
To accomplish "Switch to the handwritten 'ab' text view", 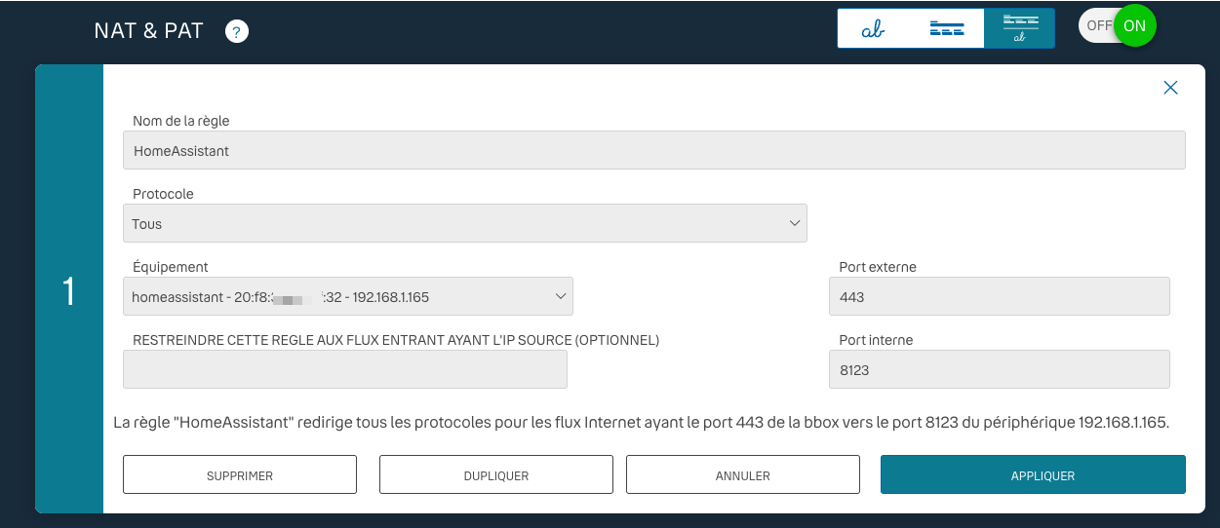I will (x=873, y=28).
